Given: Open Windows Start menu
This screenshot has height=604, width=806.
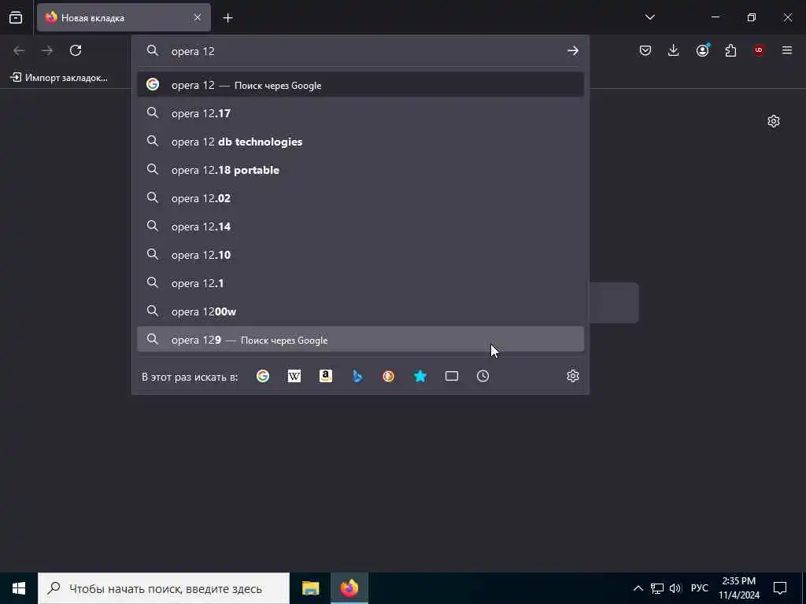Looking at the screenshot, I should pyautogui.click(x=19, y=588).
